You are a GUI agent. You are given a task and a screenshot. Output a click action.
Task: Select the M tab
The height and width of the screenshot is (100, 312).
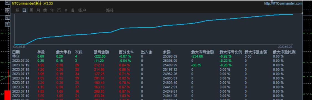[x=66, y=10]
